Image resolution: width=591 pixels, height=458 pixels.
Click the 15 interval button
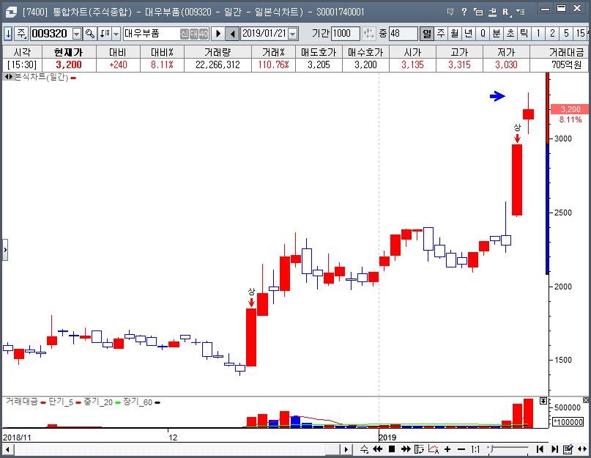pos(581,34)
